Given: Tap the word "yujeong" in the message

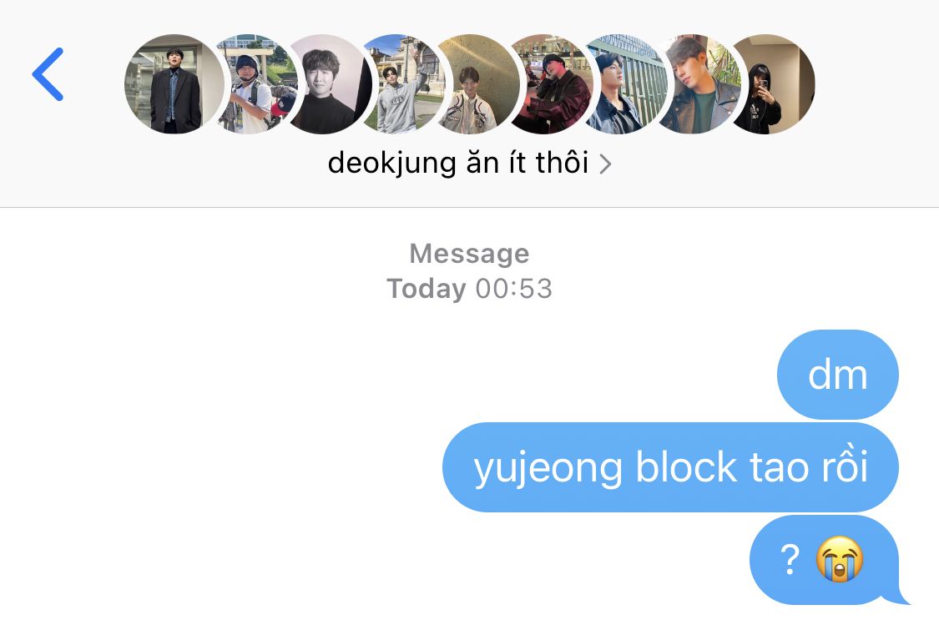Looking at the screenshot, I should (x=548, y=470).
